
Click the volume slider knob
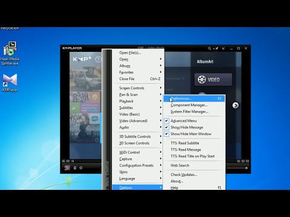246,168
